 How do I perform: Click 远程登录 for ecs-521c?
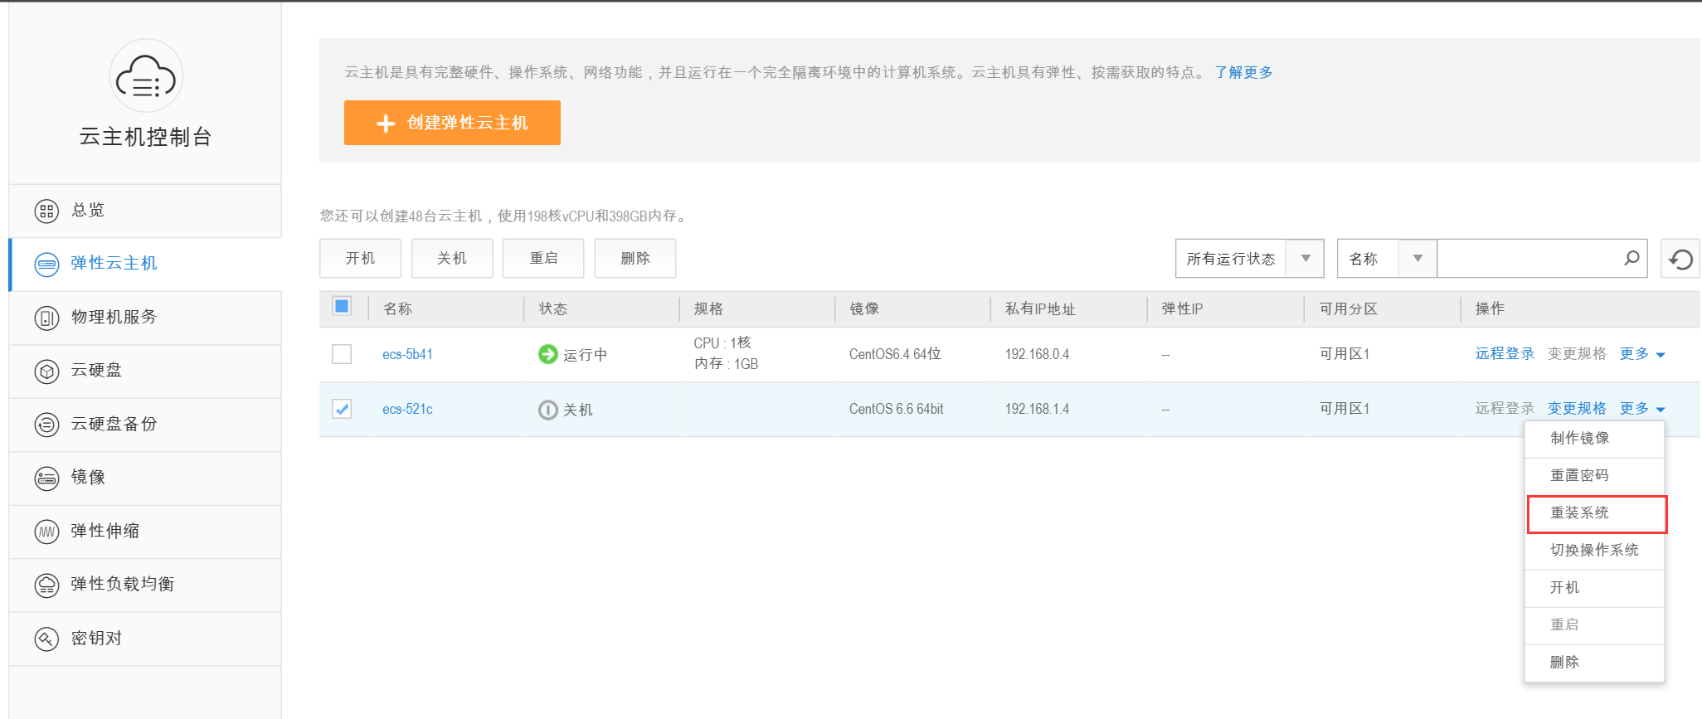coord(1505,409)
